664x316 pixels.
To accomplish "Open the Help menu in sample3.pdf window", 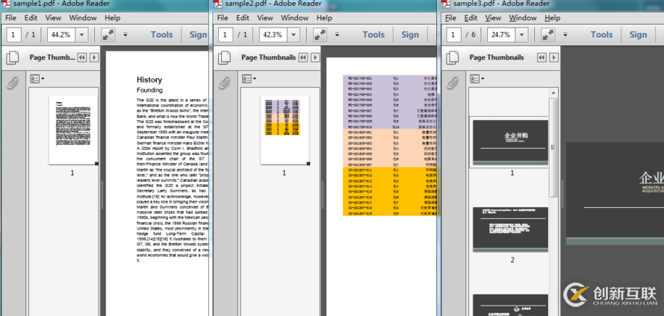I will click(552, 18).
